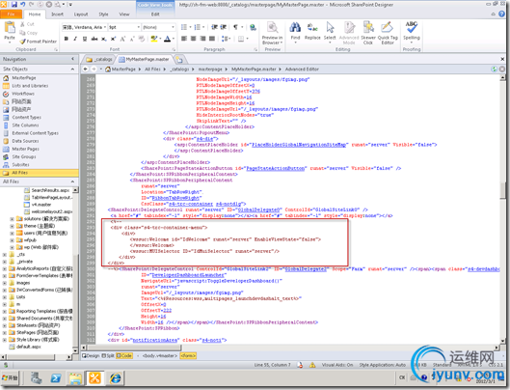Viewport: 510px width, 390px height.
Task: Collapse the Site Objects section
Action: (x=72, y=70)
